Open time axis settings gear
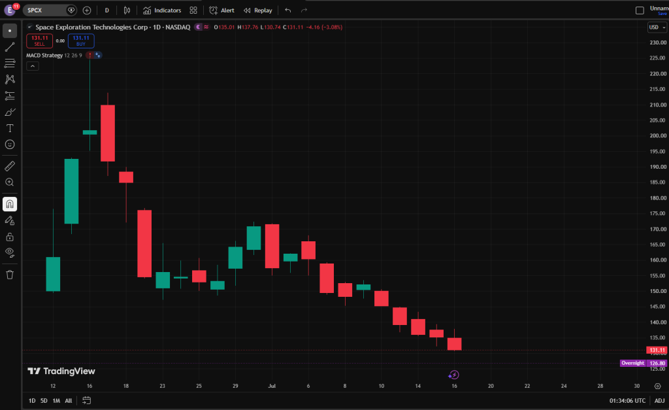Screen dimensions: 669x410 click(657, 386)
